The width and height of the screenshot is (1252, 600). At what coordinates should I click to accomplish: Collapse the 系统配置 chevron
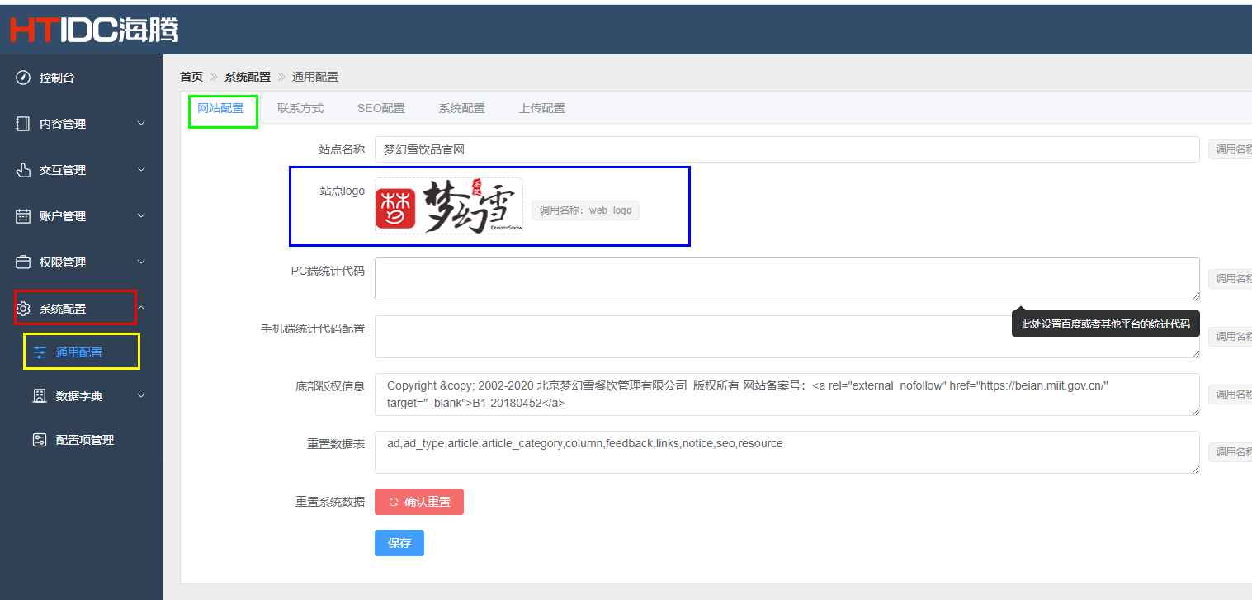pyautogui.click(x=141, y=309)
